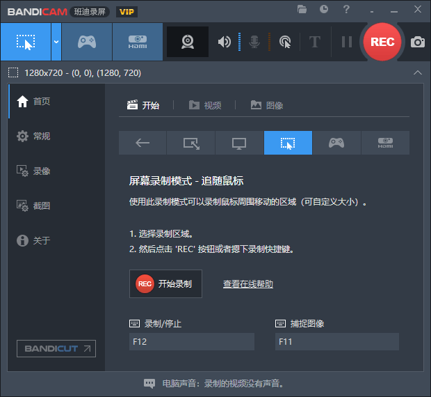Open 查看在线帮助 online help link

click(x=248, y=284)
